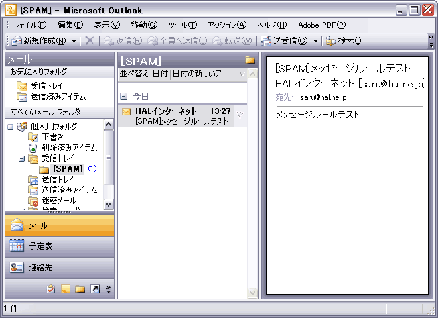The width and height of the screenshot is (438, 318).
Task: Open the 移動(G) menu
Action: (x=144, y=25)
